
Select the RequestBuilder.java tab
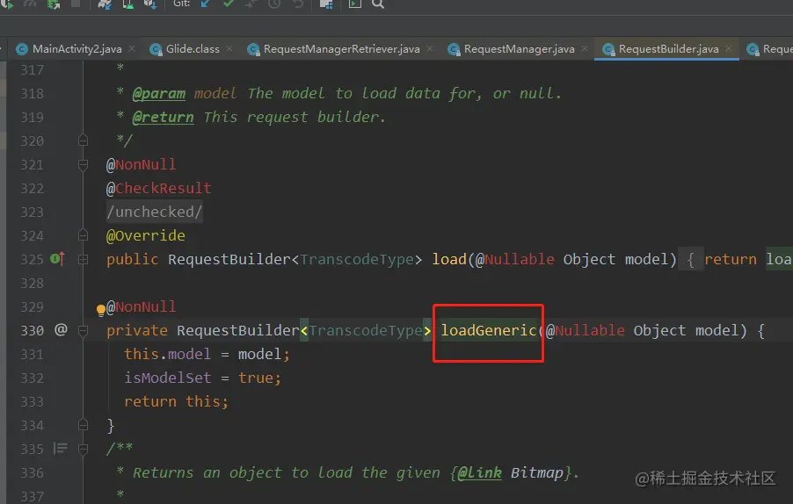(668, 49)
